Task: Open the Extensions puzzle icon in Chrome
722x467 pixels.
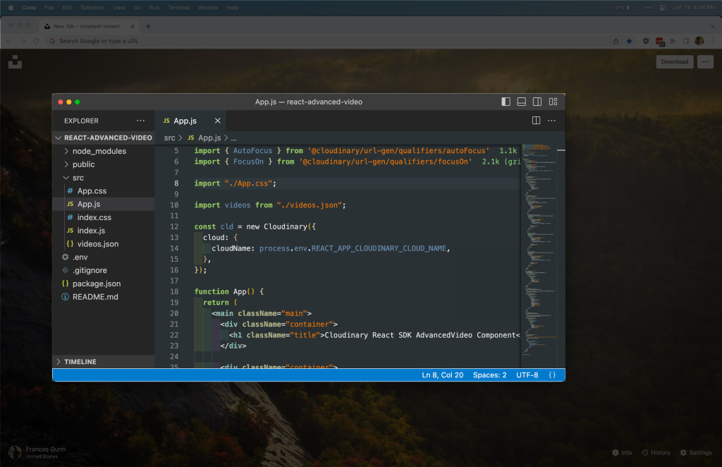Action: pos(673,41)
